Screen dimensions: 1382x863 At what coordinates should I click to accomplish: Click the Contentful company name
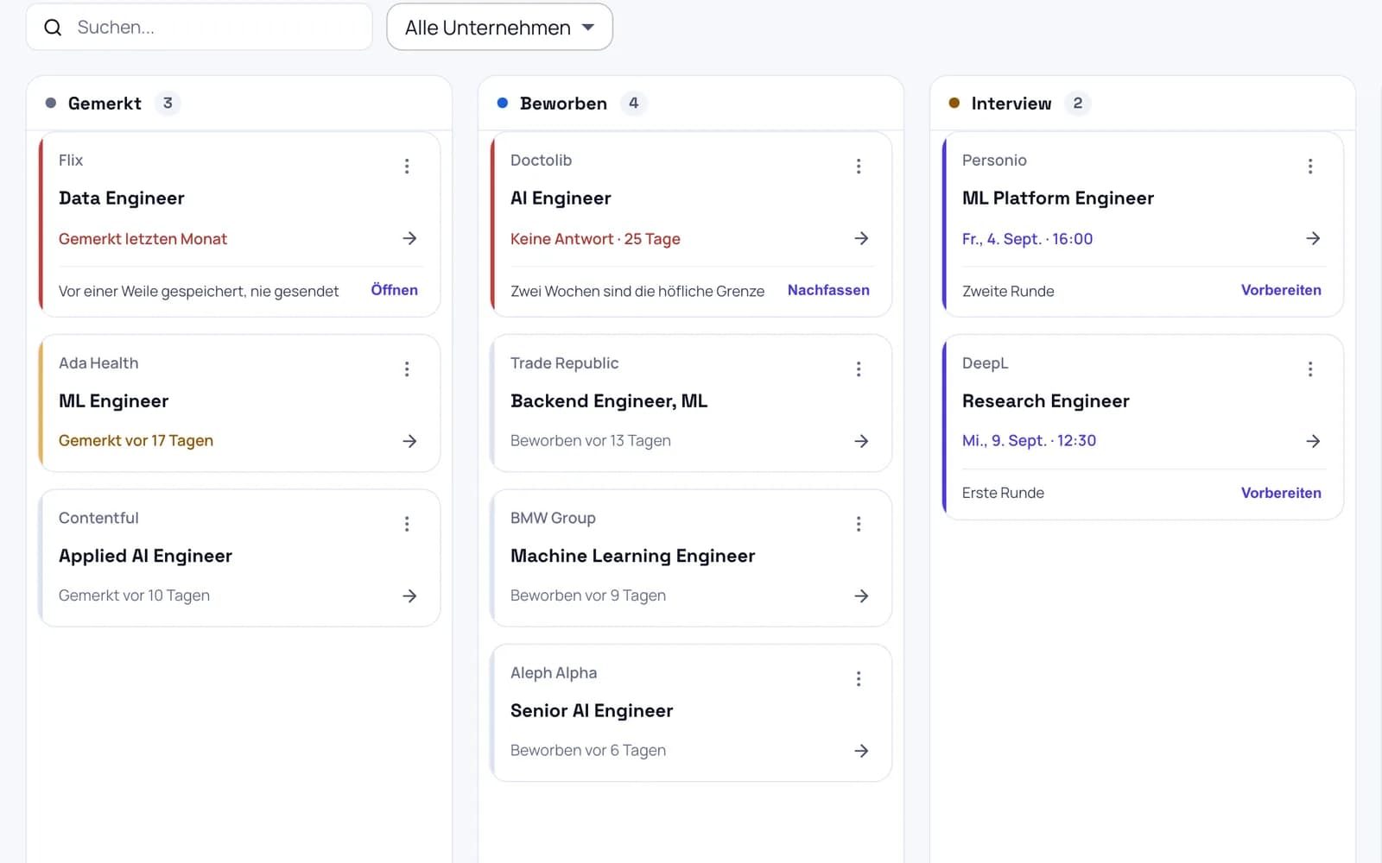[98, 518]
